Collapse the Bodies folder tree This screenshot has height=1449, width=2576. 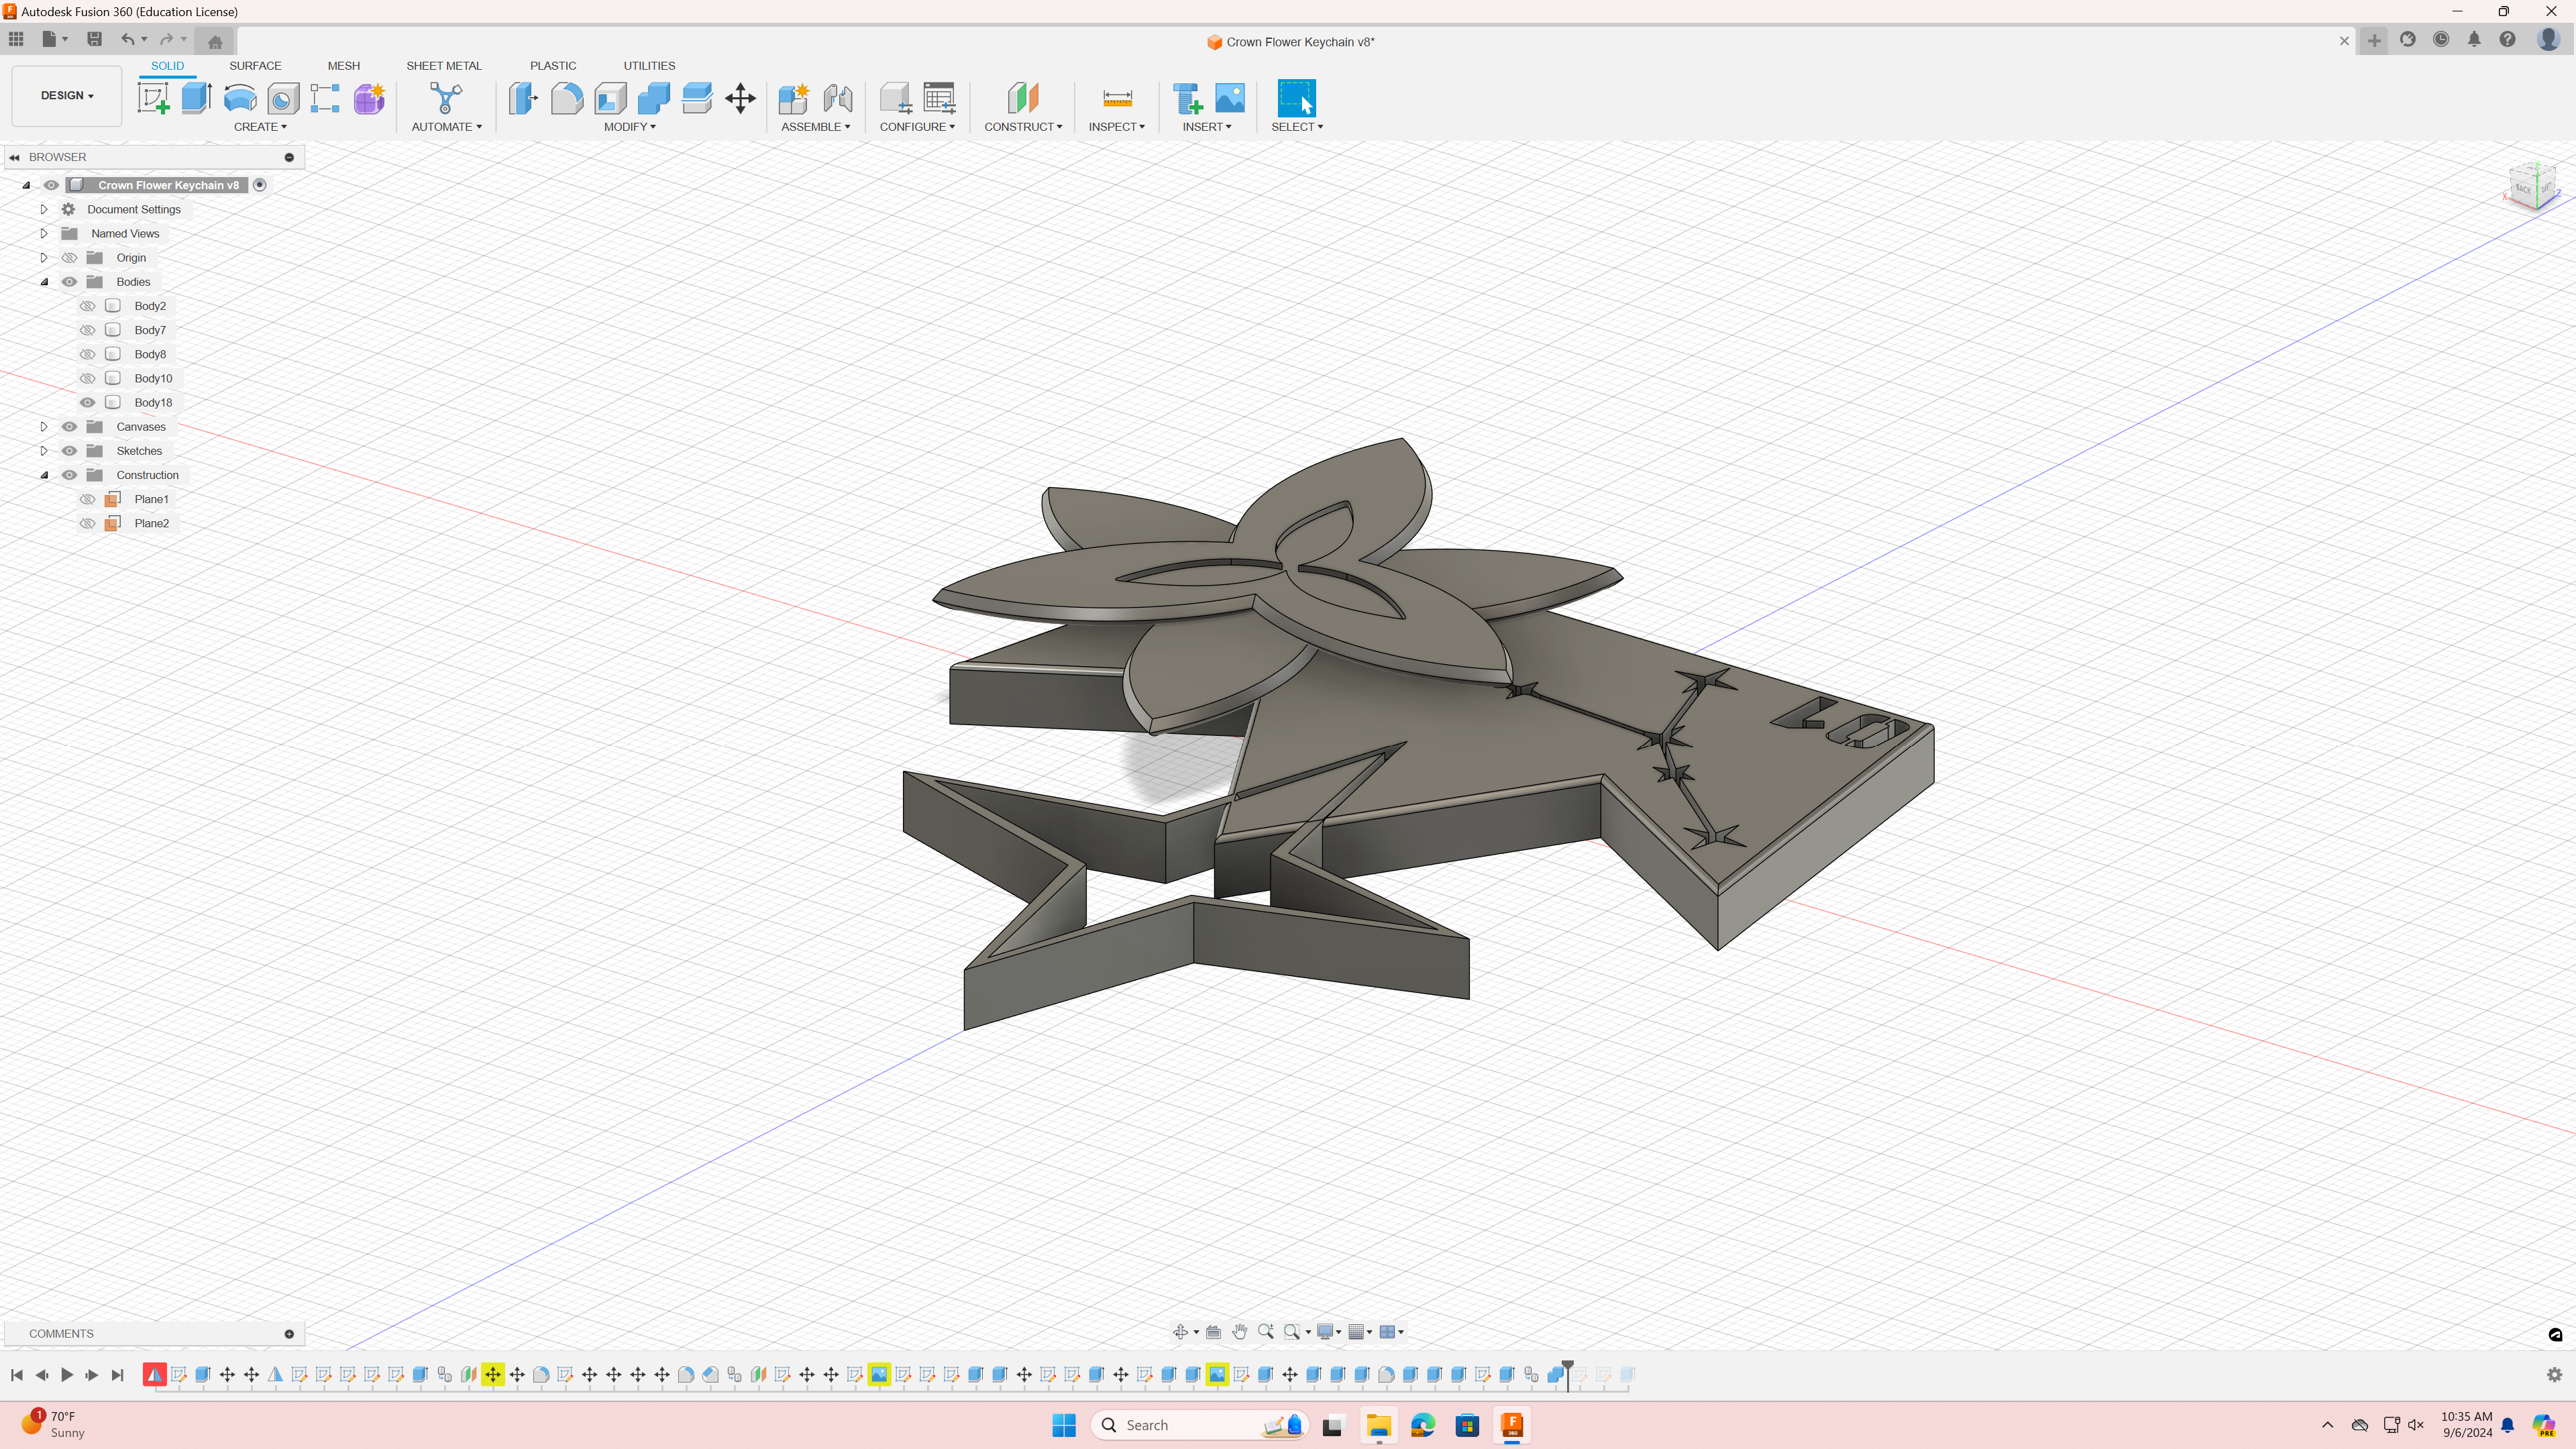tap(44, 282)
